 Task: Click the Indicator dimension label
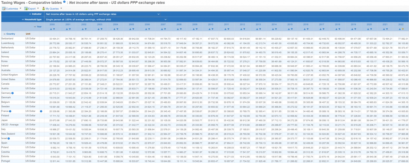[37, 14]
